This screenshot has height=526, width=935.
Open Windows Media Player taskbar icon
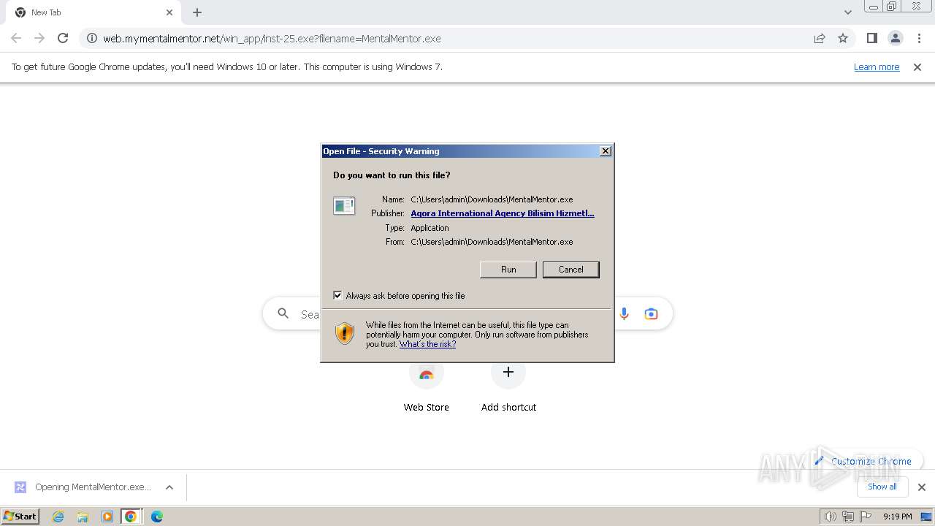[x=107, y=517]
